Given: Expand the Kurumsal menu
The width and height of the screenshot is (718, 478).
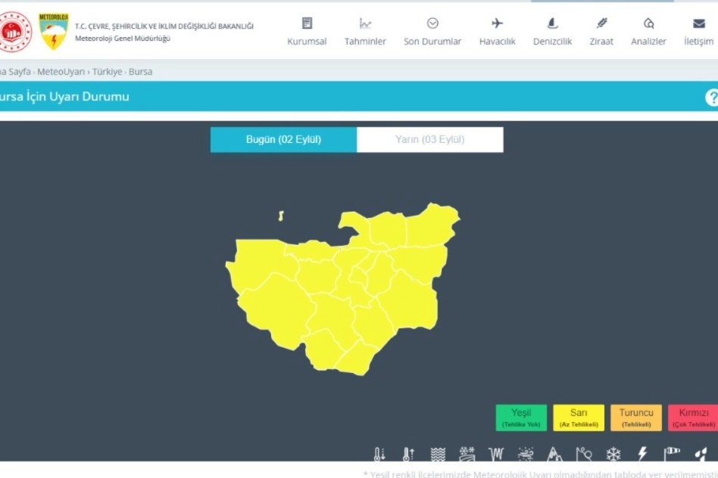Looking at the screenshot, I should point(307,32).
